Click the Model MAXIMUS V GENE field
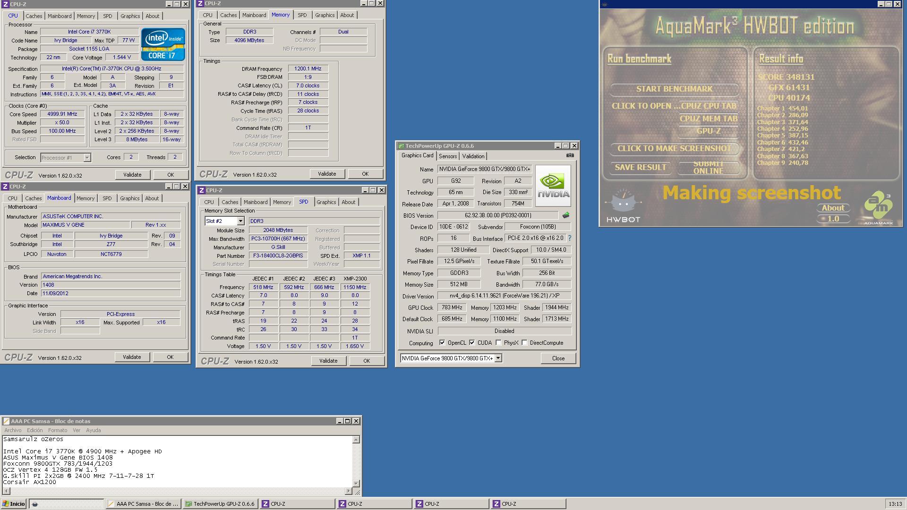The image size is (907, 510). click(x=85, y=225)
